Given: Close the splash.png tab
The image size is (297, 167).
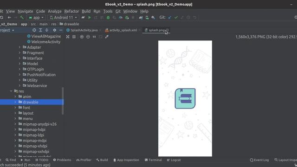Looking at the screenshot, I should [168, 30].
